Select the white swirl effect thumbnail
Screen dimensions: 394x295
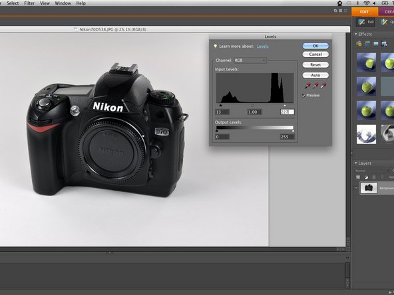[366, 134]
